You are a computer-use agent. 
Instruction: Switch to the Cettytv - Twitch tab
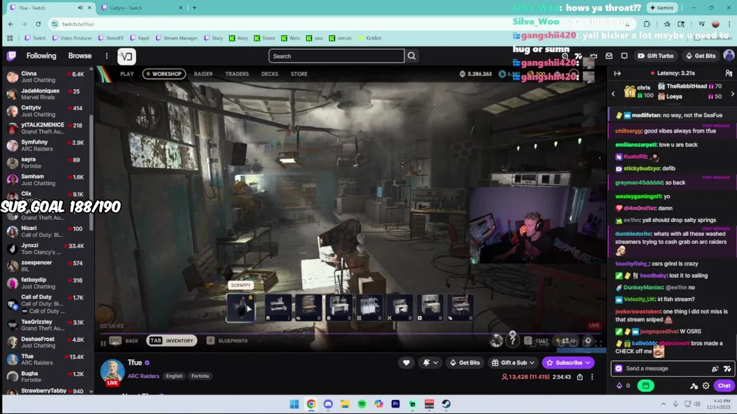point(141,7)
